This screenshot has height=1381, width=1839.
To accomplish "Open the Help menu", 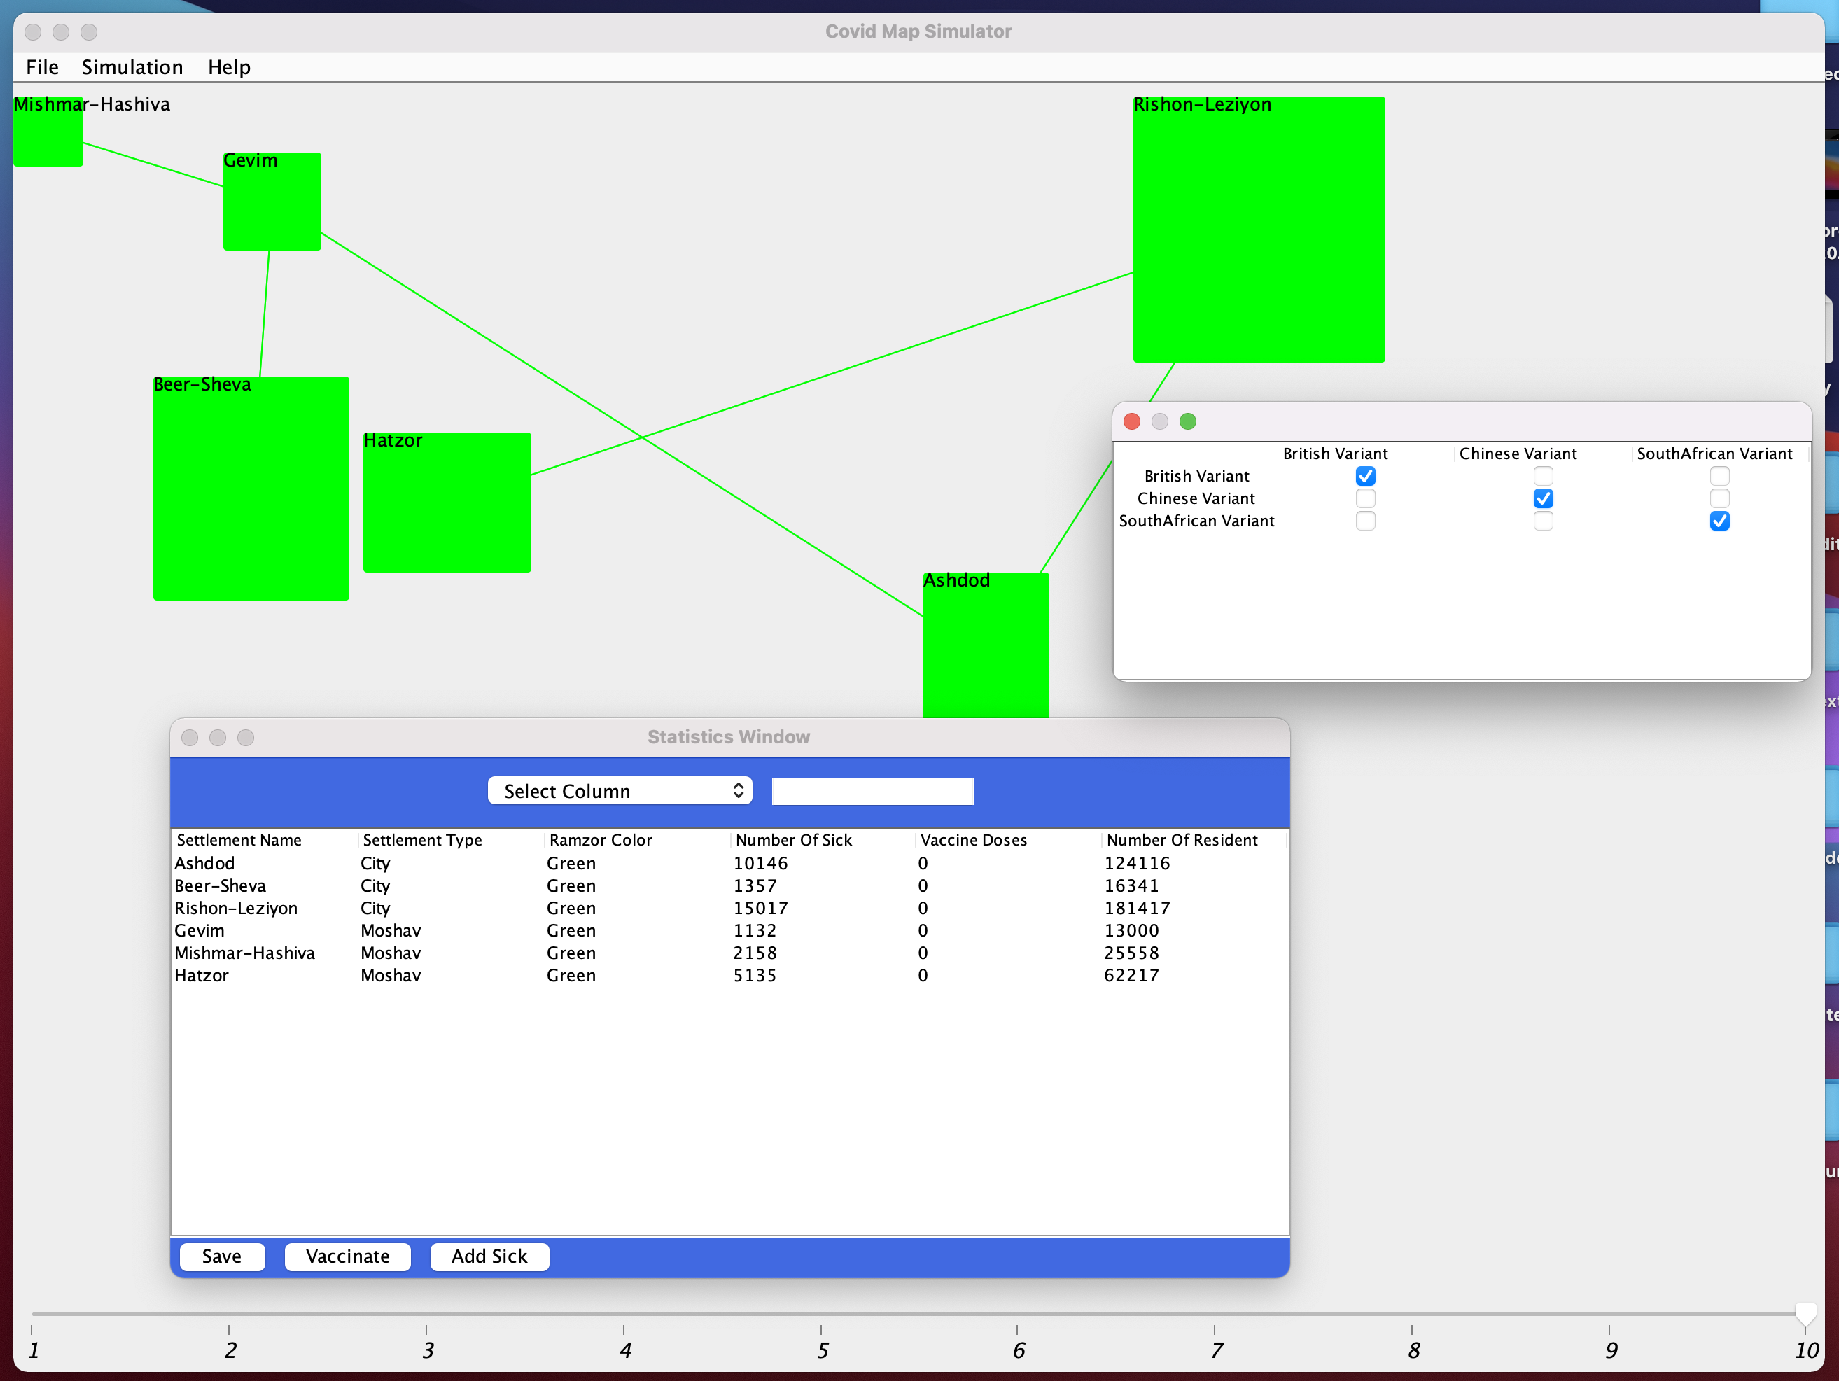I will [230, 67].
